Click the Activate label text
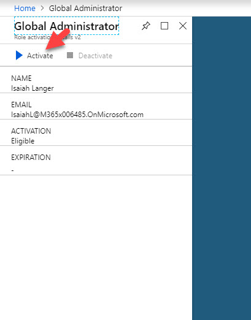This screenshot has height=320, width=251. pyautogui.click(x=40, y=56)
